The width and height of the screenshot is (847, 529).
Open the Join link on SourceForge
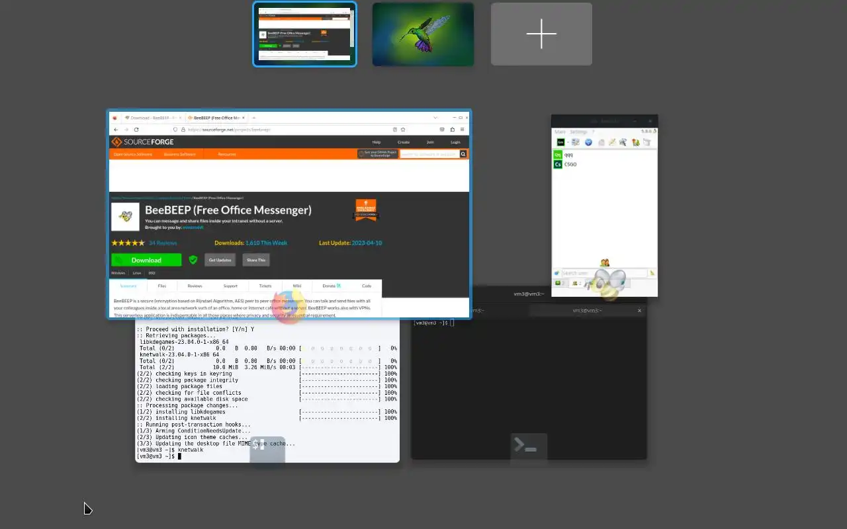pyautogui.click(x=430, y=142)
